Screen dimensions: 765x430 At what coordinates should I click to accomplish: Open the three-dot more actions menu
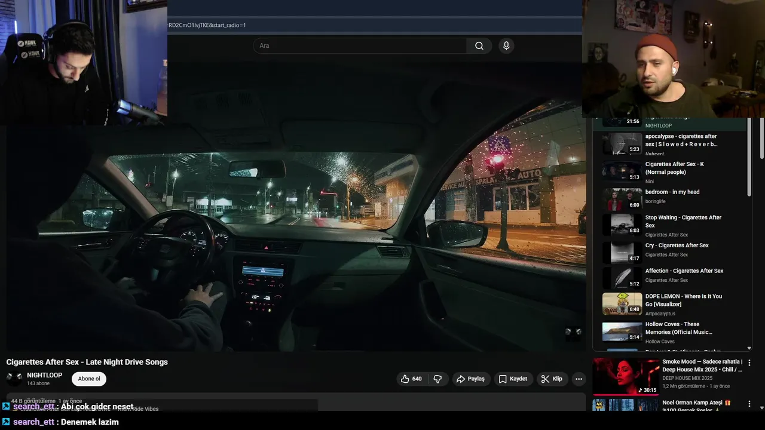pos(579,379)
